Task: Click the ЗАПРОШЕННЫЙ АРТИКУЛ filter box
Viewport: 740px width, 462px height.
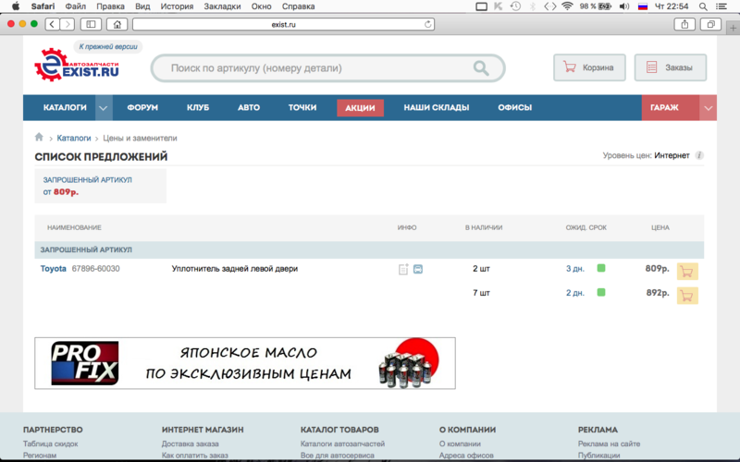Action: 101,187
